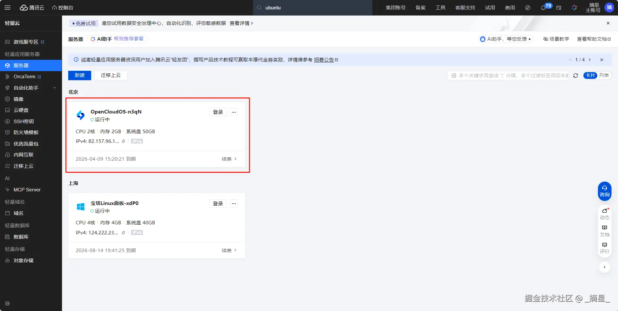Copy the IPv4 address of OpenCloudOS-n3qN

pyautogui.click(x=123, y=141)
